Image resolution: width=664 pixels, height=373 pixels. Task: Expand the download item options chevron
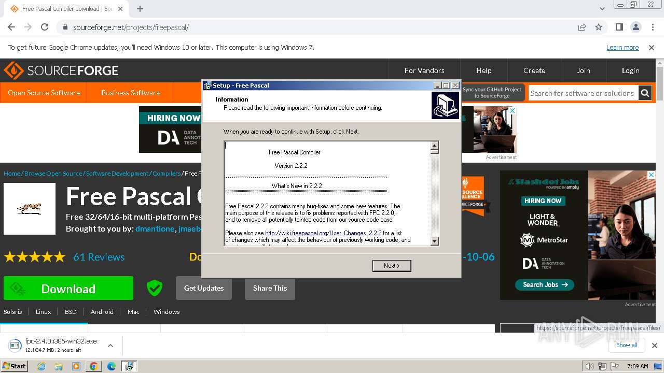[110, 346]
